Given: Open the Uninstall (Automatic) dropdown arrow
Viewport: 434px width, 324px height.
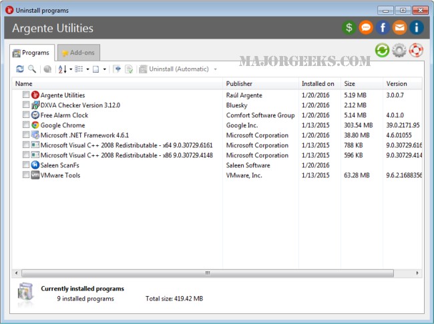Looking at the screenshot, I should [x=215, y=69].
